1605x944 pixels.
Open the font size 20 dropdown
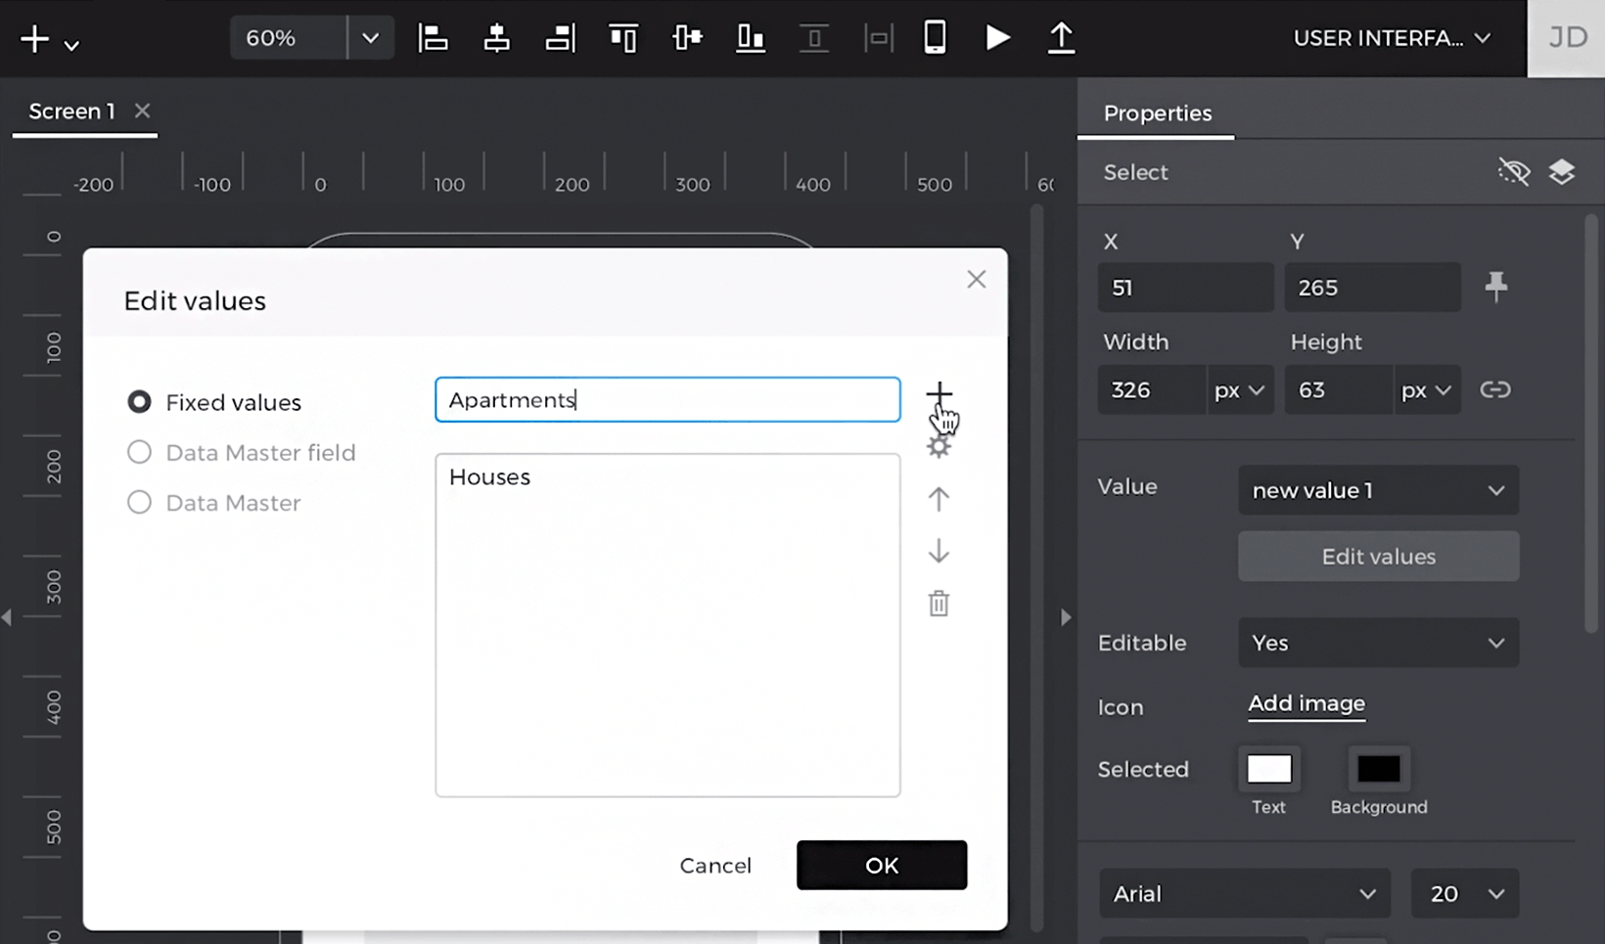[x=1465, y=893]
